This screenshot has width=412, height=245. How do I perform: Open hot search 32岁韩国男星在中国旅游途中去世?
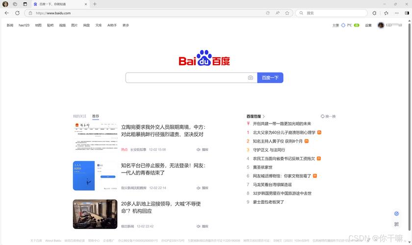282,193
